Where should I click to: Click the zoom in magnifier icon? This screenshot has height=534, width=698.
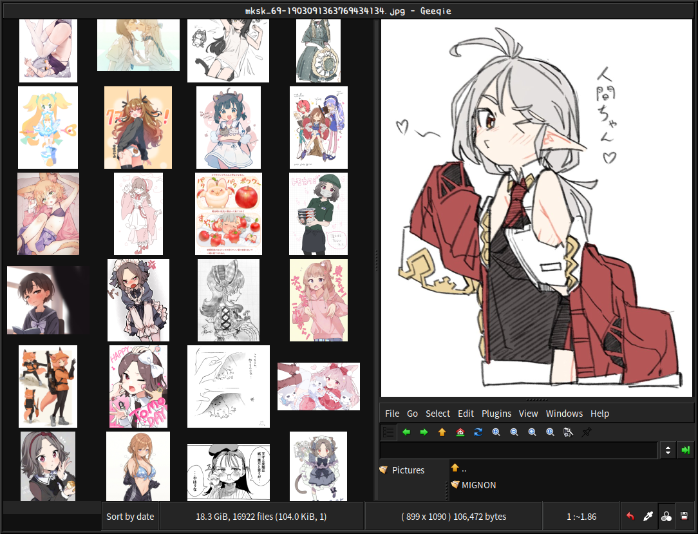coord(496,432)
